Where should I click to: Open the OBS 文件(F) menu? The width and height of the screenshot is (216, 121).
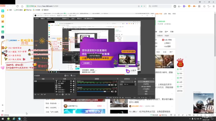(x=37, y=19)
